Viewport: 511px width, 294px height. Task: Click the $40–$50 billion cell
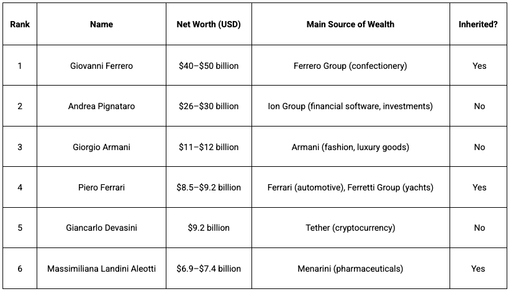click(209, 66)
